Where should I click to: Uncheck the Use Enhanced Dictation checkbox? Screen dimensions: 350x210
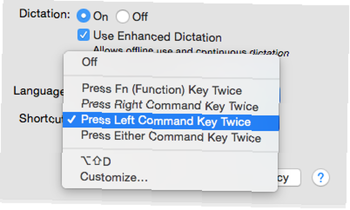[x=84, y=35]
